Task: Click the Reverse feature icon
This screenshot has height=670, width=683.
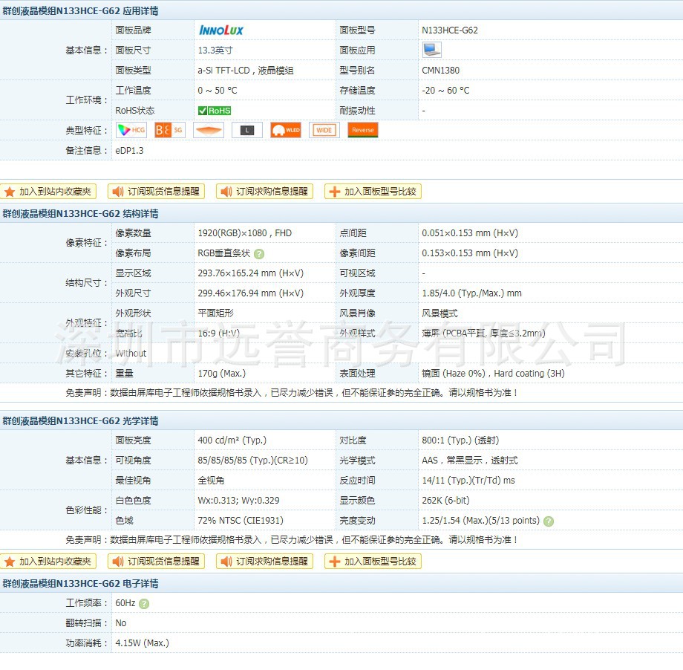Action: click(363, 130)
